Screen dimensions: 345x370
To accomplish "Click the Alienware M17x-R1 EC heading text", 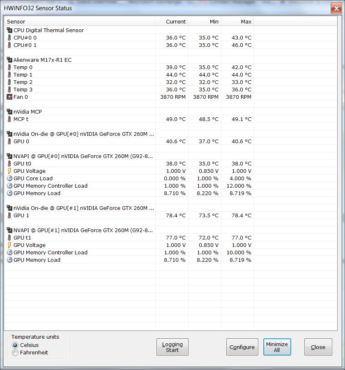I will (x=42, y=60).
